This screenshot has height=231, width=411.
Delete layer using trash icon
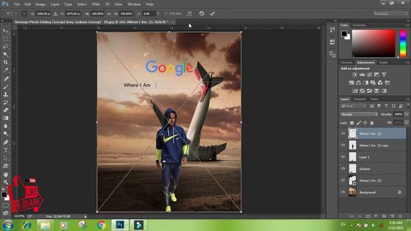(x=400, y=216)
